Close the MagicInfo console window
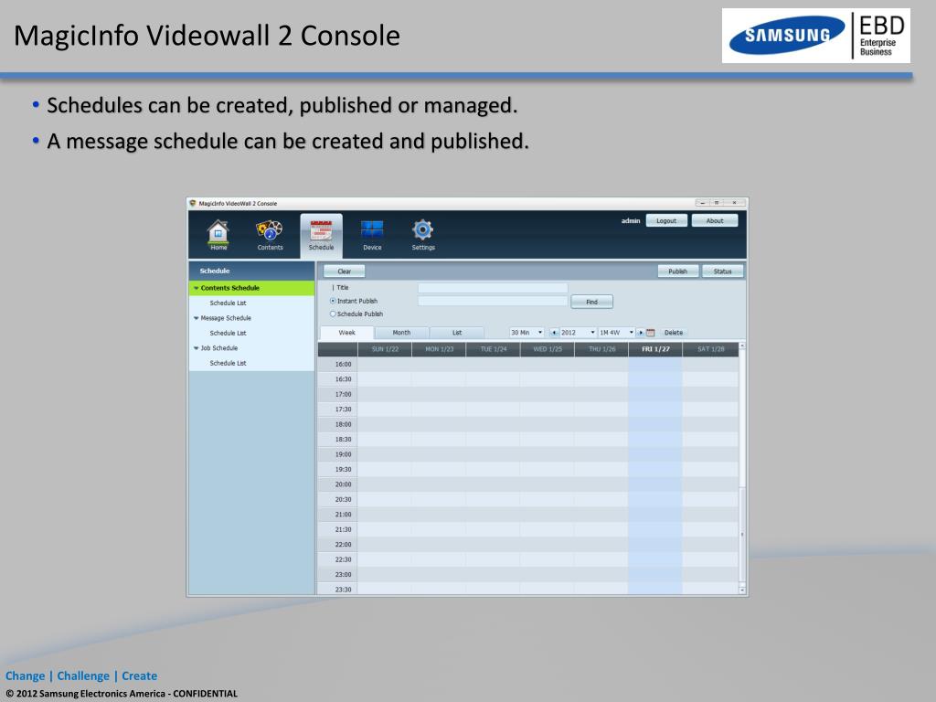 pyautogui.click(x=735, y=203)
